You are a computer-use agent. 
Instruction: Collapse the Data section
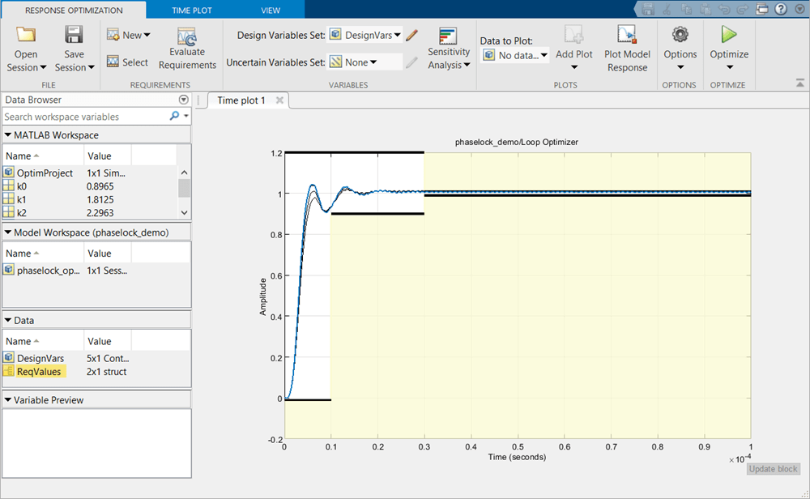pos(8,320)
